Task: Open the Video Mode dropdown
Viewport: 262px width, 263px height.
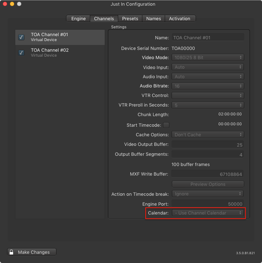Action: pos(208,58)
